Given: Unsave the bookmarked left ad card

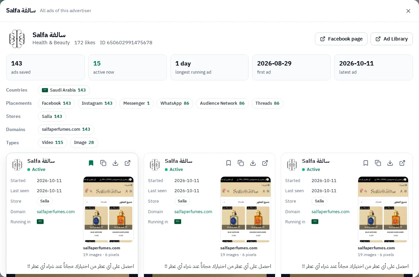Looking at the screenshot, I should coord(91,163).
